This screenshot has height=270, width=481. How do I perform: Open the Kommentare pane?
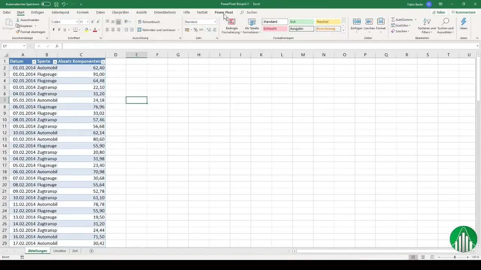(463, 12)
